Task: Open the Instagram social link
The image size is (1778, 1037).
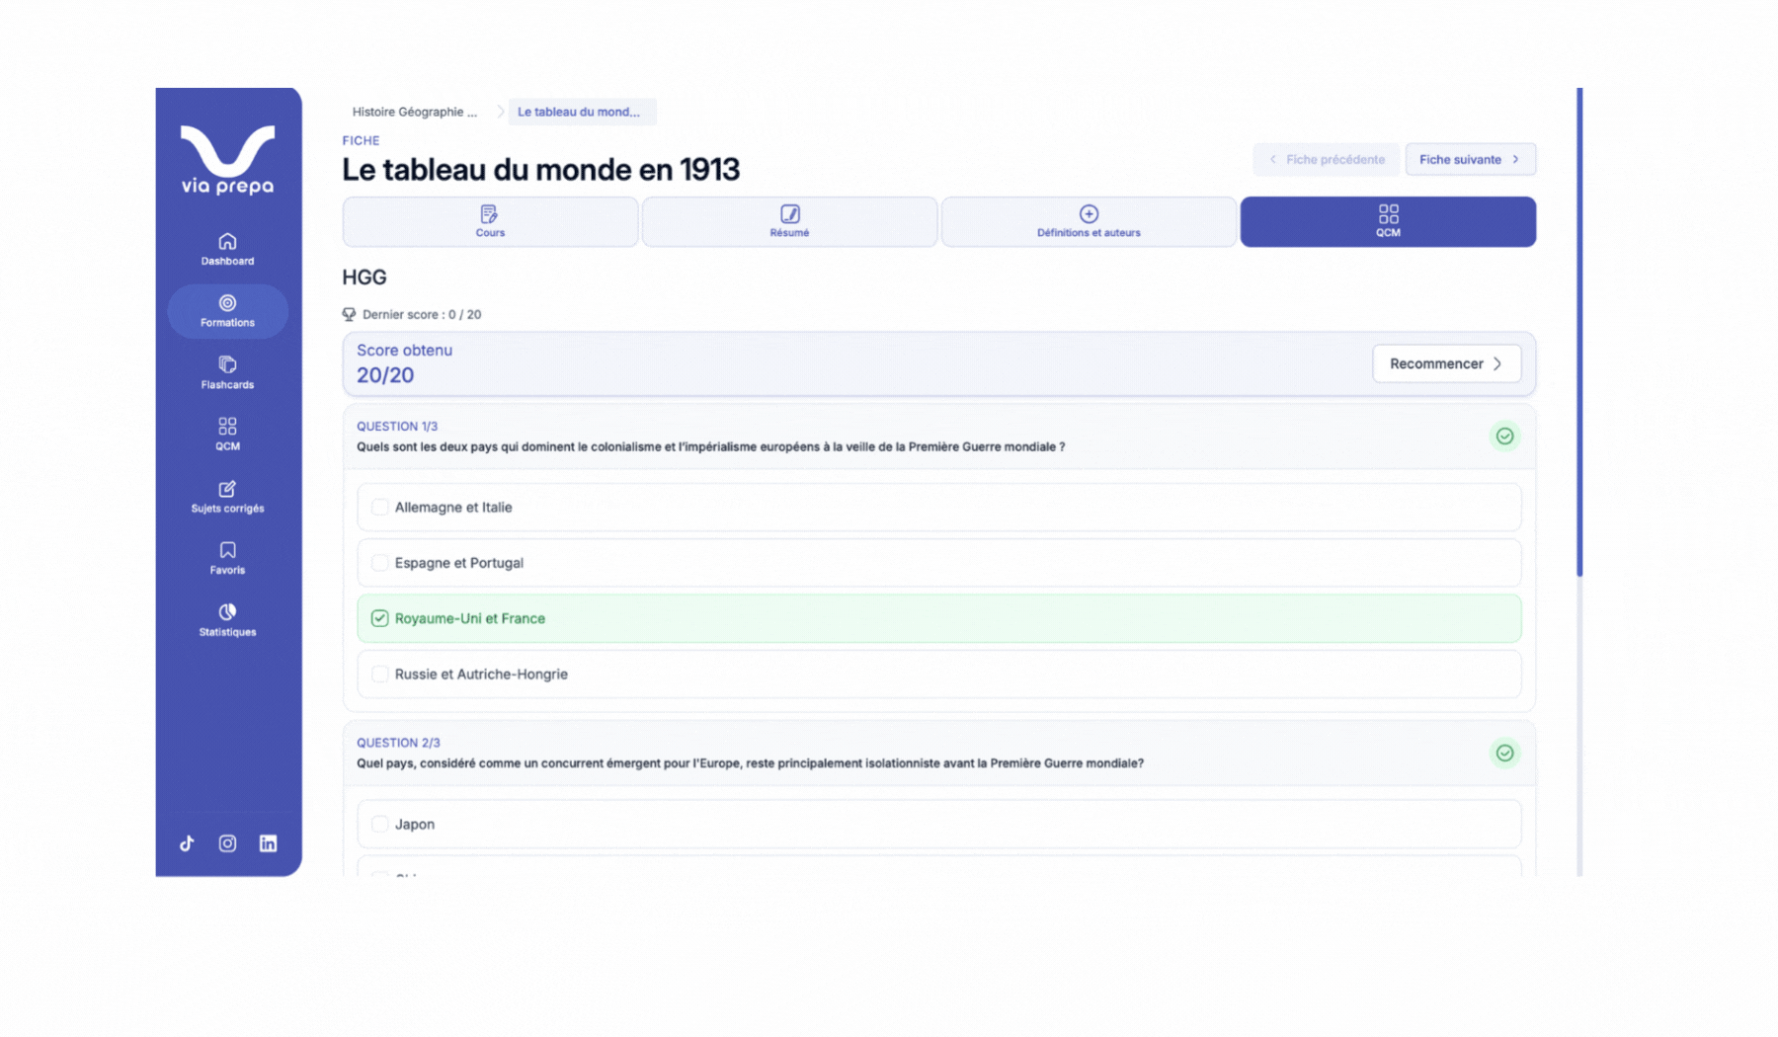Action: pyautogui.click(x=227, y=843)
